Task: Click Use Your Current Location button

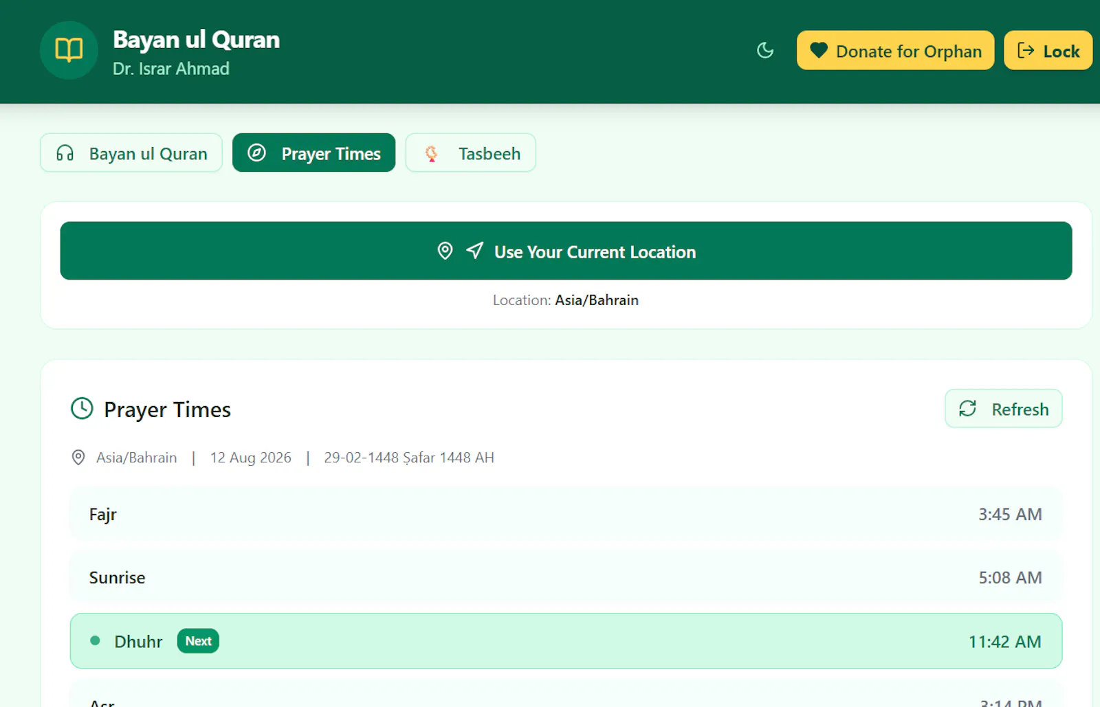Action: [x=566, y=251]
